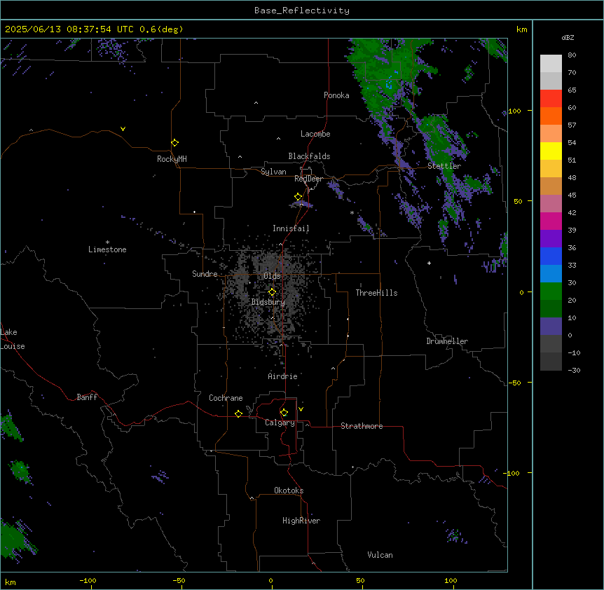Click the white plus marker north of Drumheller
The width and height of the screenshot is (604, 590).
click(x=429, y=263)
